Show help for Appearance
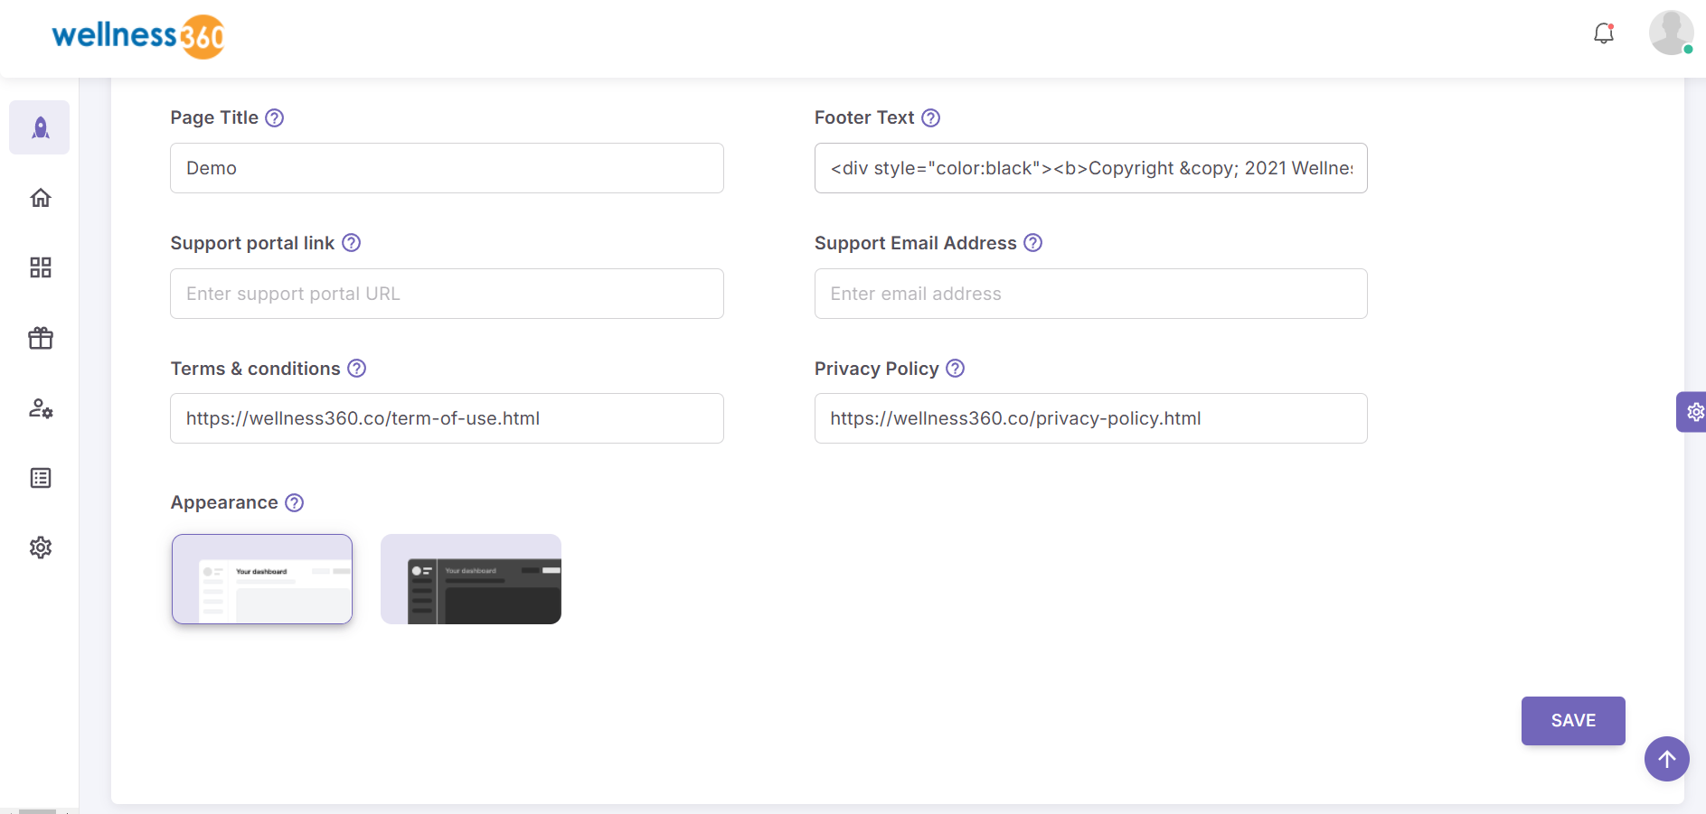The width and height of the screenshot is (1706, 814). pos(294,502)
